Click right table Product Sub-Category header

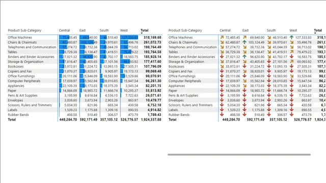(185, 30)
